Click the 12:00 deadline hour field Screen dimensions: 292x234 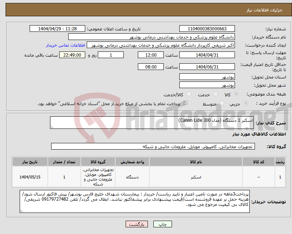151,55
